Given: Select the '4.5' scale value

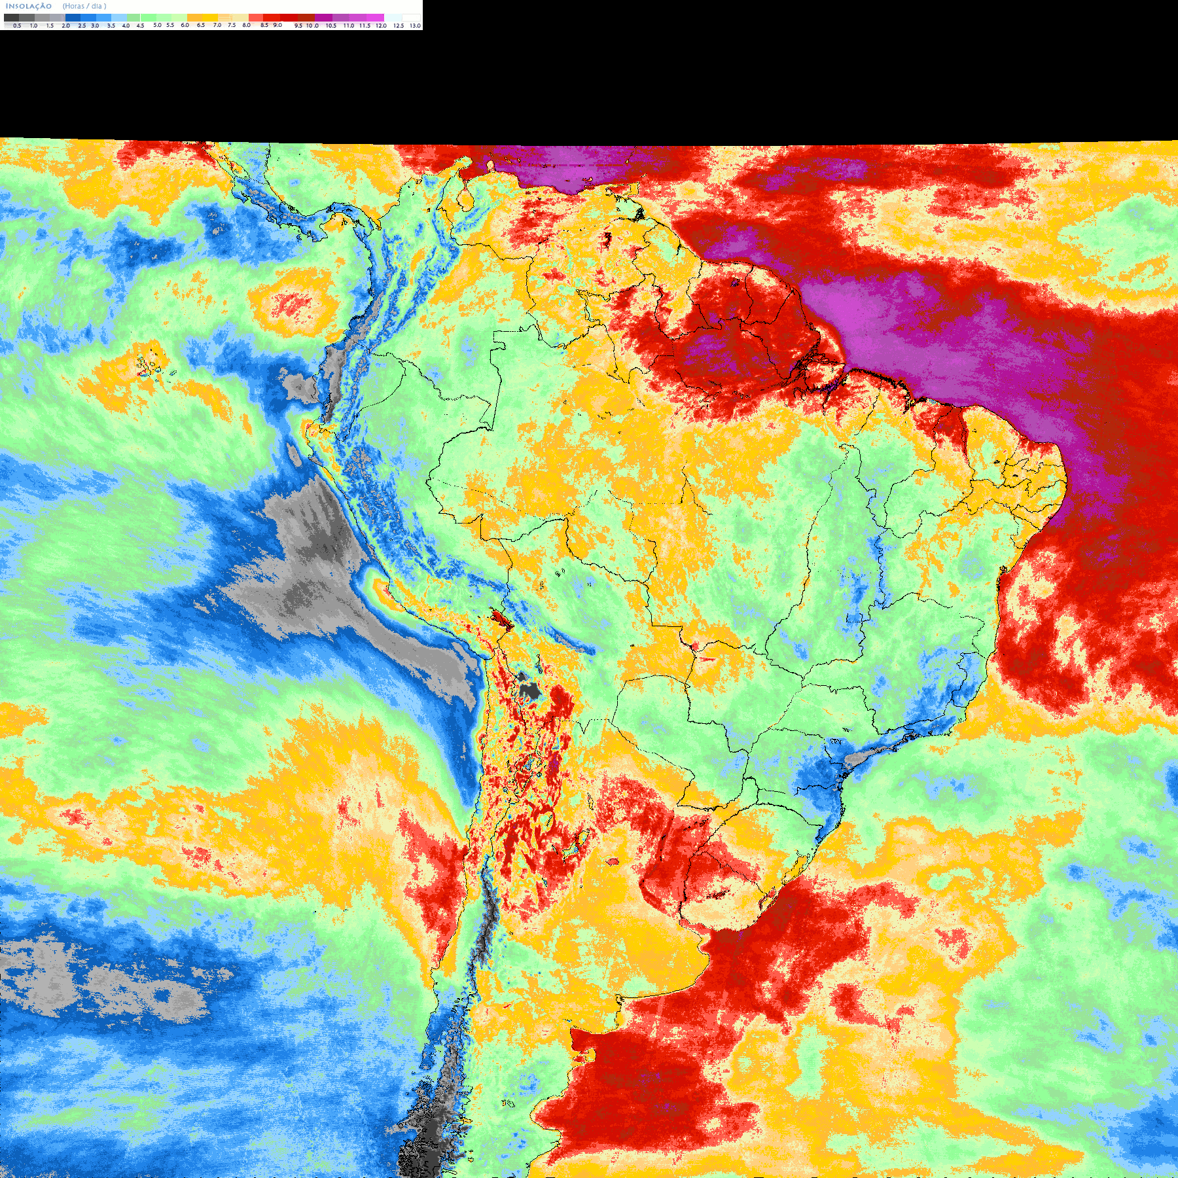Looking at the screenshot, I should click(140, 26).
